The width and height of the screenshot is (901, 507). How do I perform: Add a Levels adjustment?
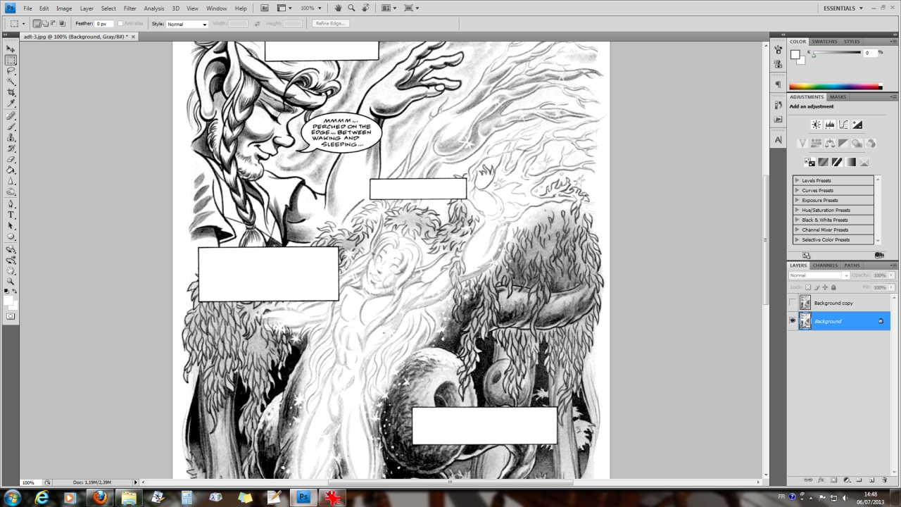tap(830, 125)
